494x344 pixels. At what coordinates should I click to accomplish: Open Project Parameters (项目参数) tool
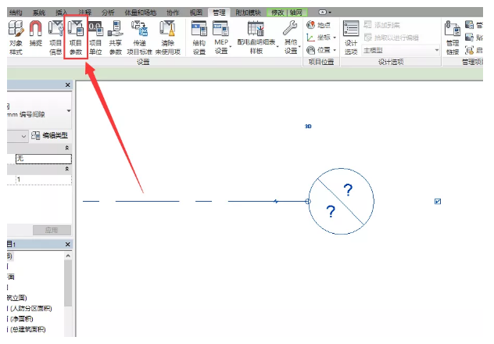[x=76, y=37]
